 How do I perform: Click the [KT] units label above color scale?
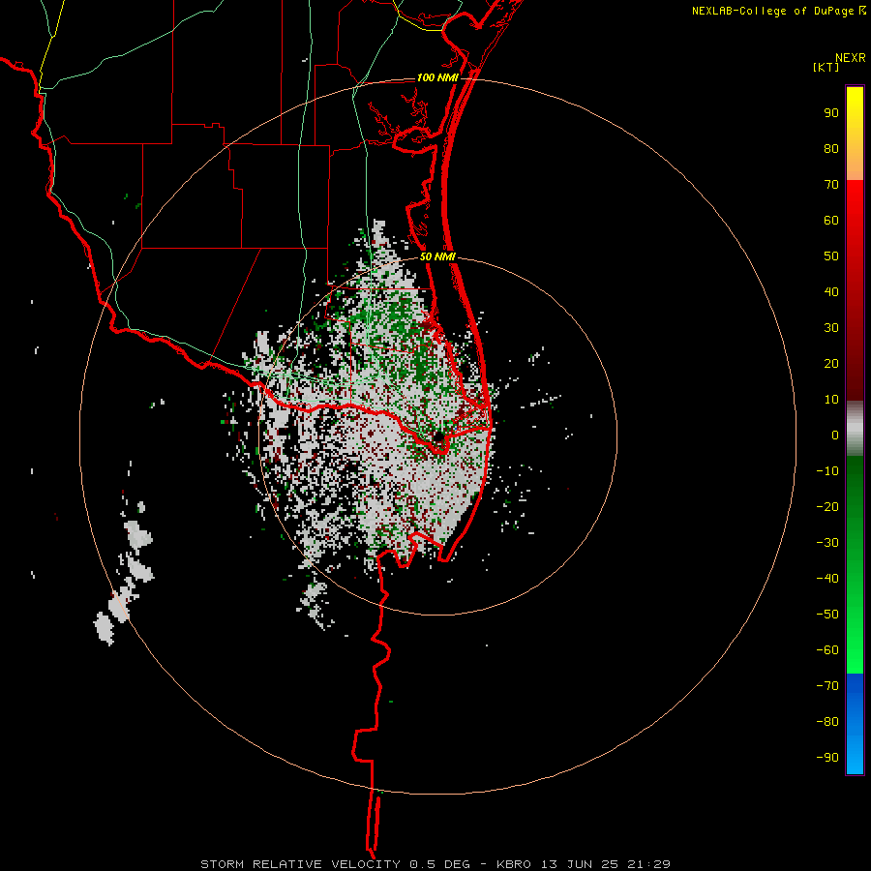pyautogui.click(x=826, y=67)
